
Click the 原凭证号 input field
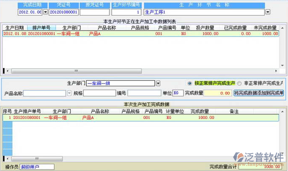pyautogui.click(x=94, y=12)
